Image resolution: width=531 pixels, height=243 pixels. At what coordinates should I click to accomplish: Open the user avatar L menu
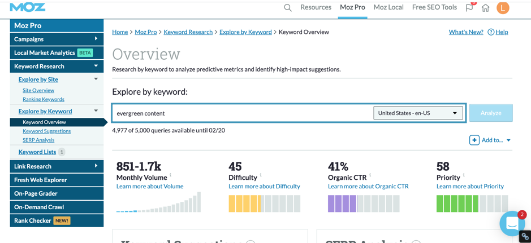tap(503, 8)
